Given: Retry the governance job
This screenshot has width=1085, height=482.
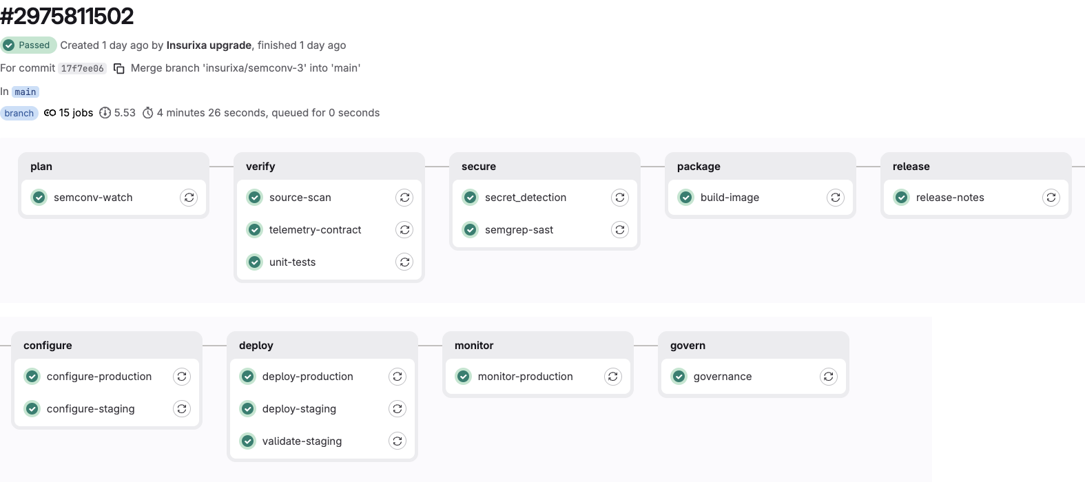Looking at the screenshot, I should pyautogui.click(x=829, y=377).
